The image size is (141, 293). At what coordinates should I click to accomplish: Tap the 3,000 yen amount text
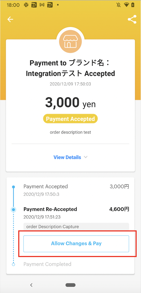point(70,103)
